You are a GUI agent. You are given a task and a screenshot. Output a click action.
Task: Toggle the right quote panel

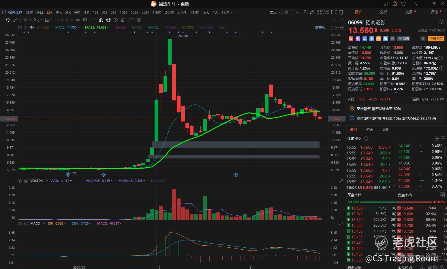[341, 12]
